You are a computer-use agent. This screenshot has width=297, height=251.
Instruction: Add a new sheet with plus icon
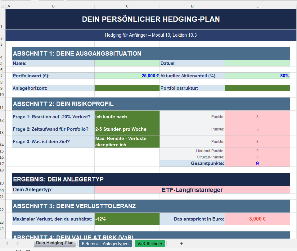point(181,244)
